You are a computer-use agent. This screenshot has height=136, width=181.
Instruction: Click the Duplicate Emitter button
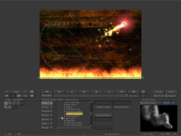(x=103, y=115)
